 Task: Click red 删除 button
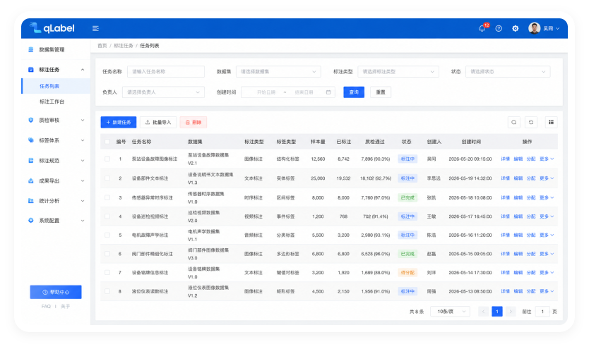tap(194, 122)
